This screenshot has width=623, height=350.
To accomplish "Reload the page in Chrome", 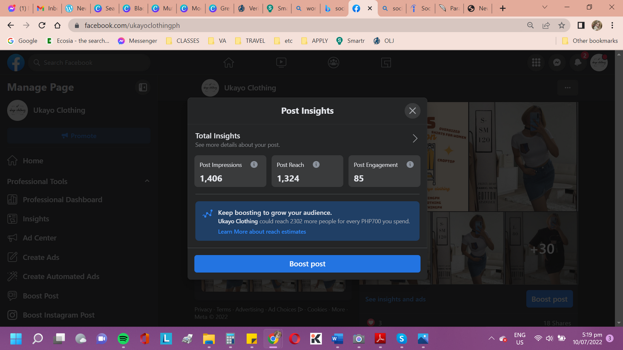I will pos(42,25).
